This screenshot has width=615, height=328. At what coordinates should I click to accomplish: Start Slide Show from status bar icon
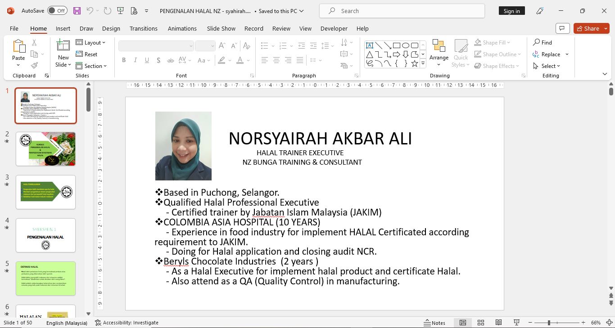pos(516,323)
